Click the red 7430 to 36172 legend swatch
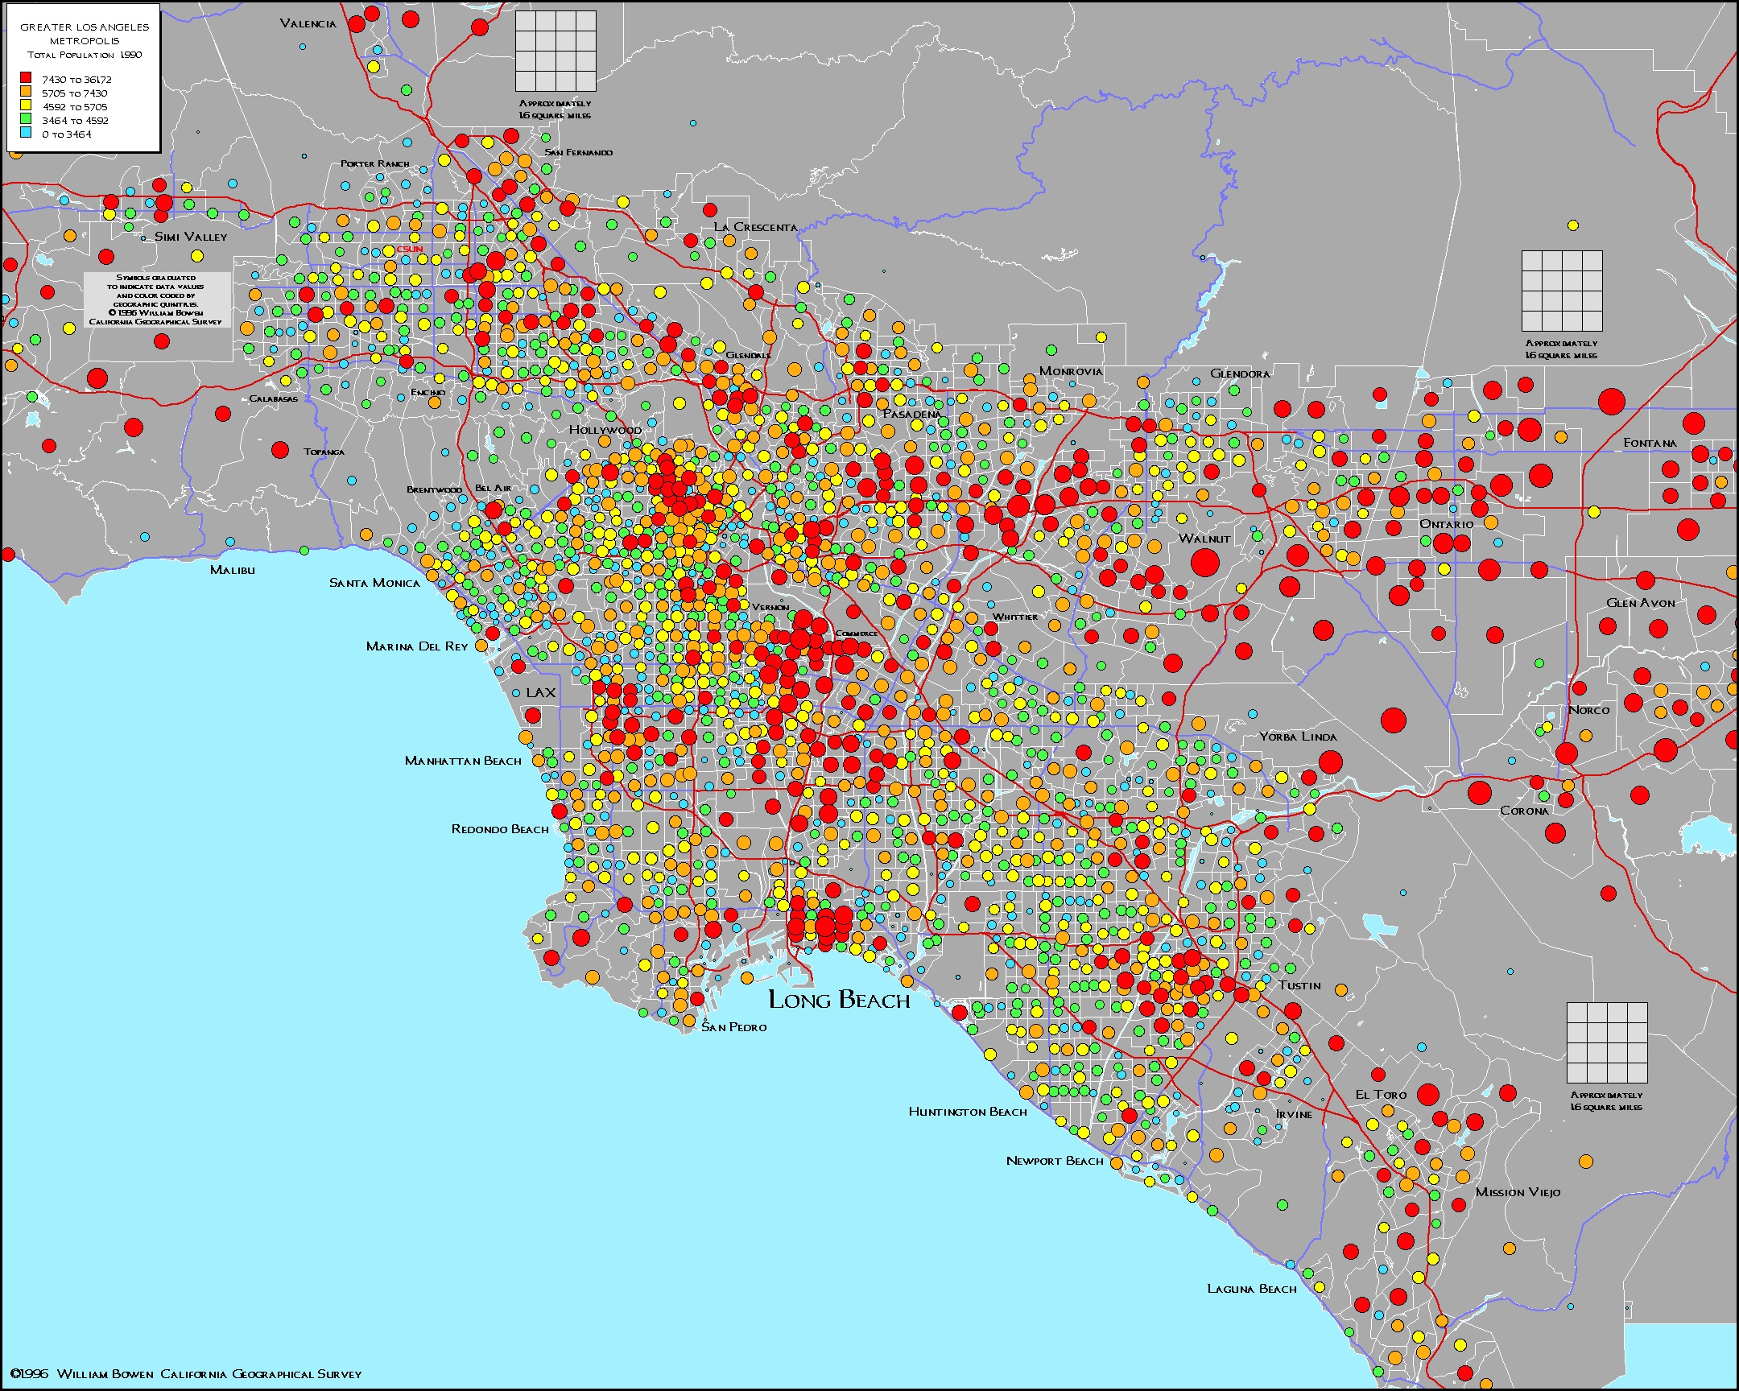1739x1391 pixels. 26,78
